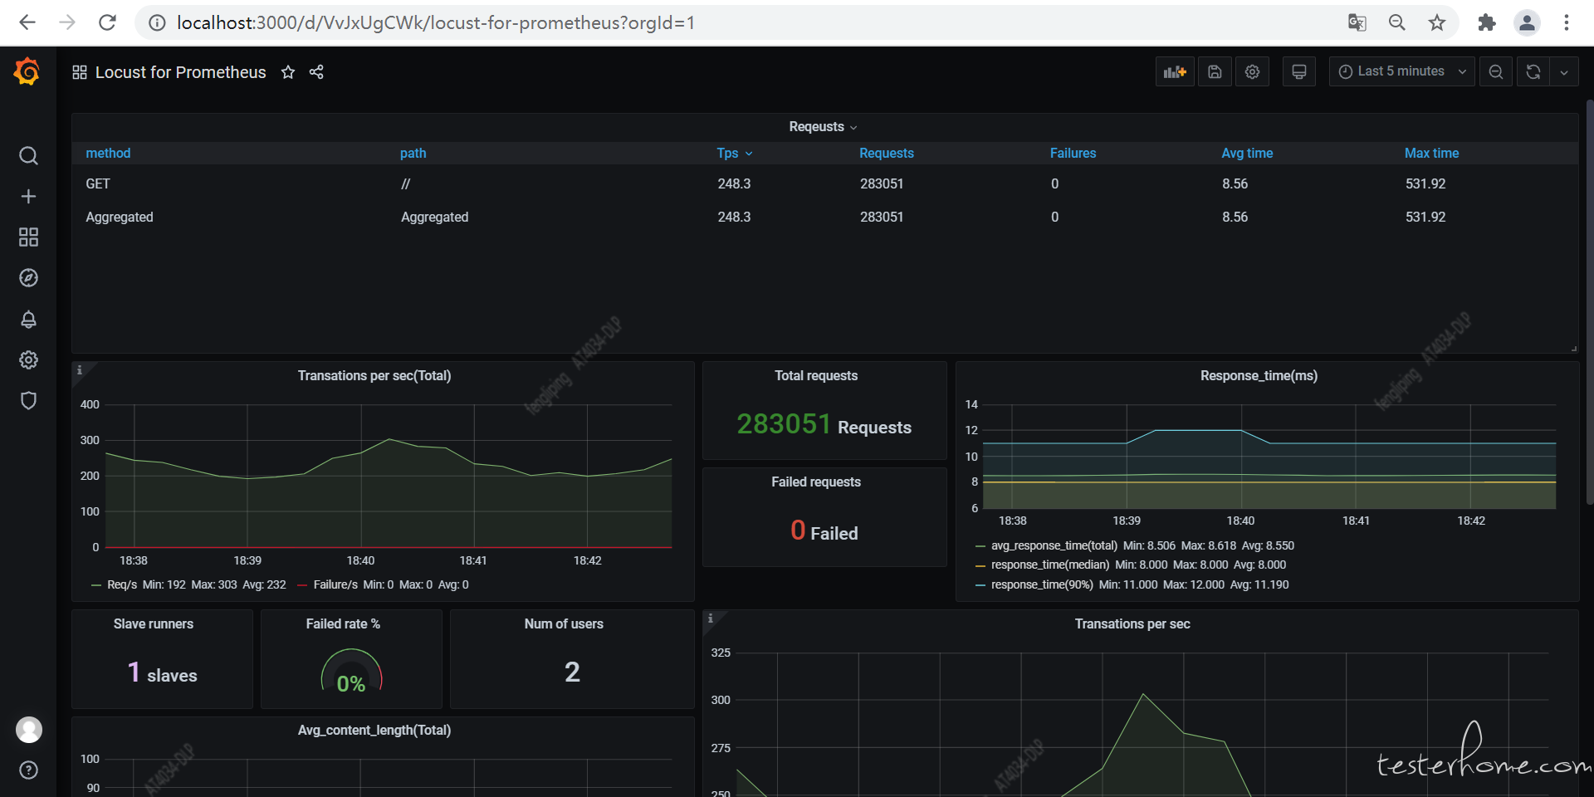The image size is (1594, 797).
Task: Open the Total requests panel title menu
Action: (x=816, y=375)
